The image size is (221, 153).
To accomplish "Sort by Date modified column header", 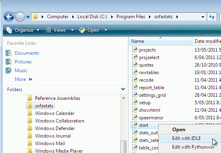I will pos(207,41).
